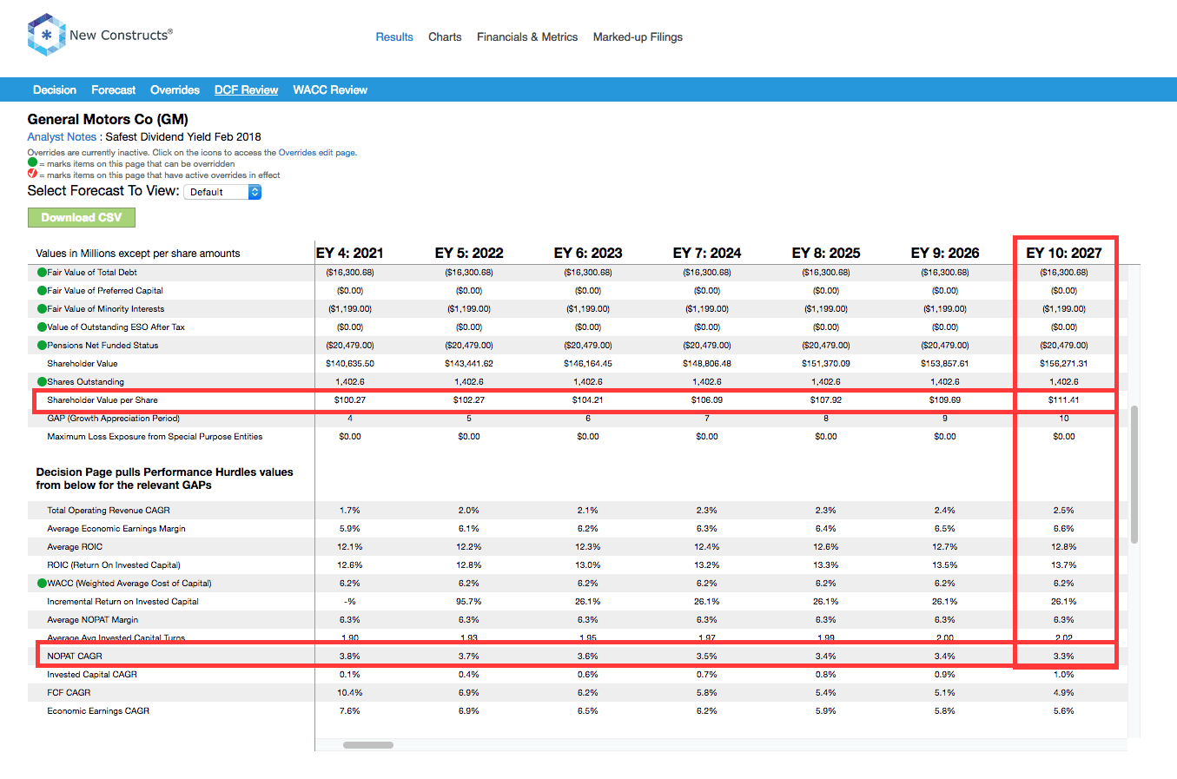Viewport: 1177px width, 779px height.
Task: Click the vertical scrollbar thumb of the table
Action: click(x=1134, y=474)
